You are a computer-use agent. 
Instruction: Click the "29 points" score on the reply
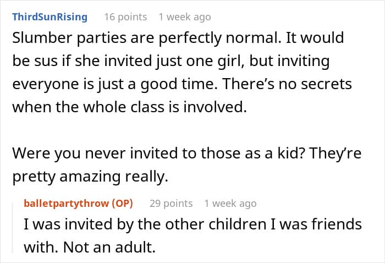(171, 204)
